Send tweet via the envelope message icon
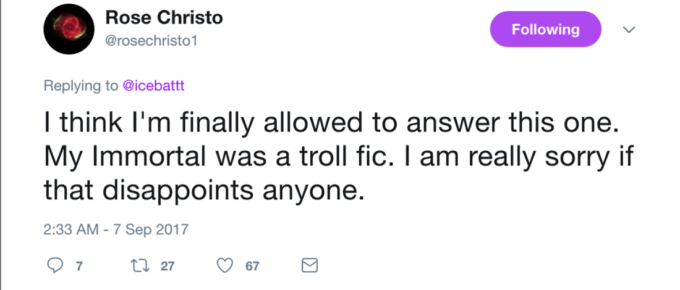Image resolution: width=680 pixels, height=290 pixels. (309, 266)
